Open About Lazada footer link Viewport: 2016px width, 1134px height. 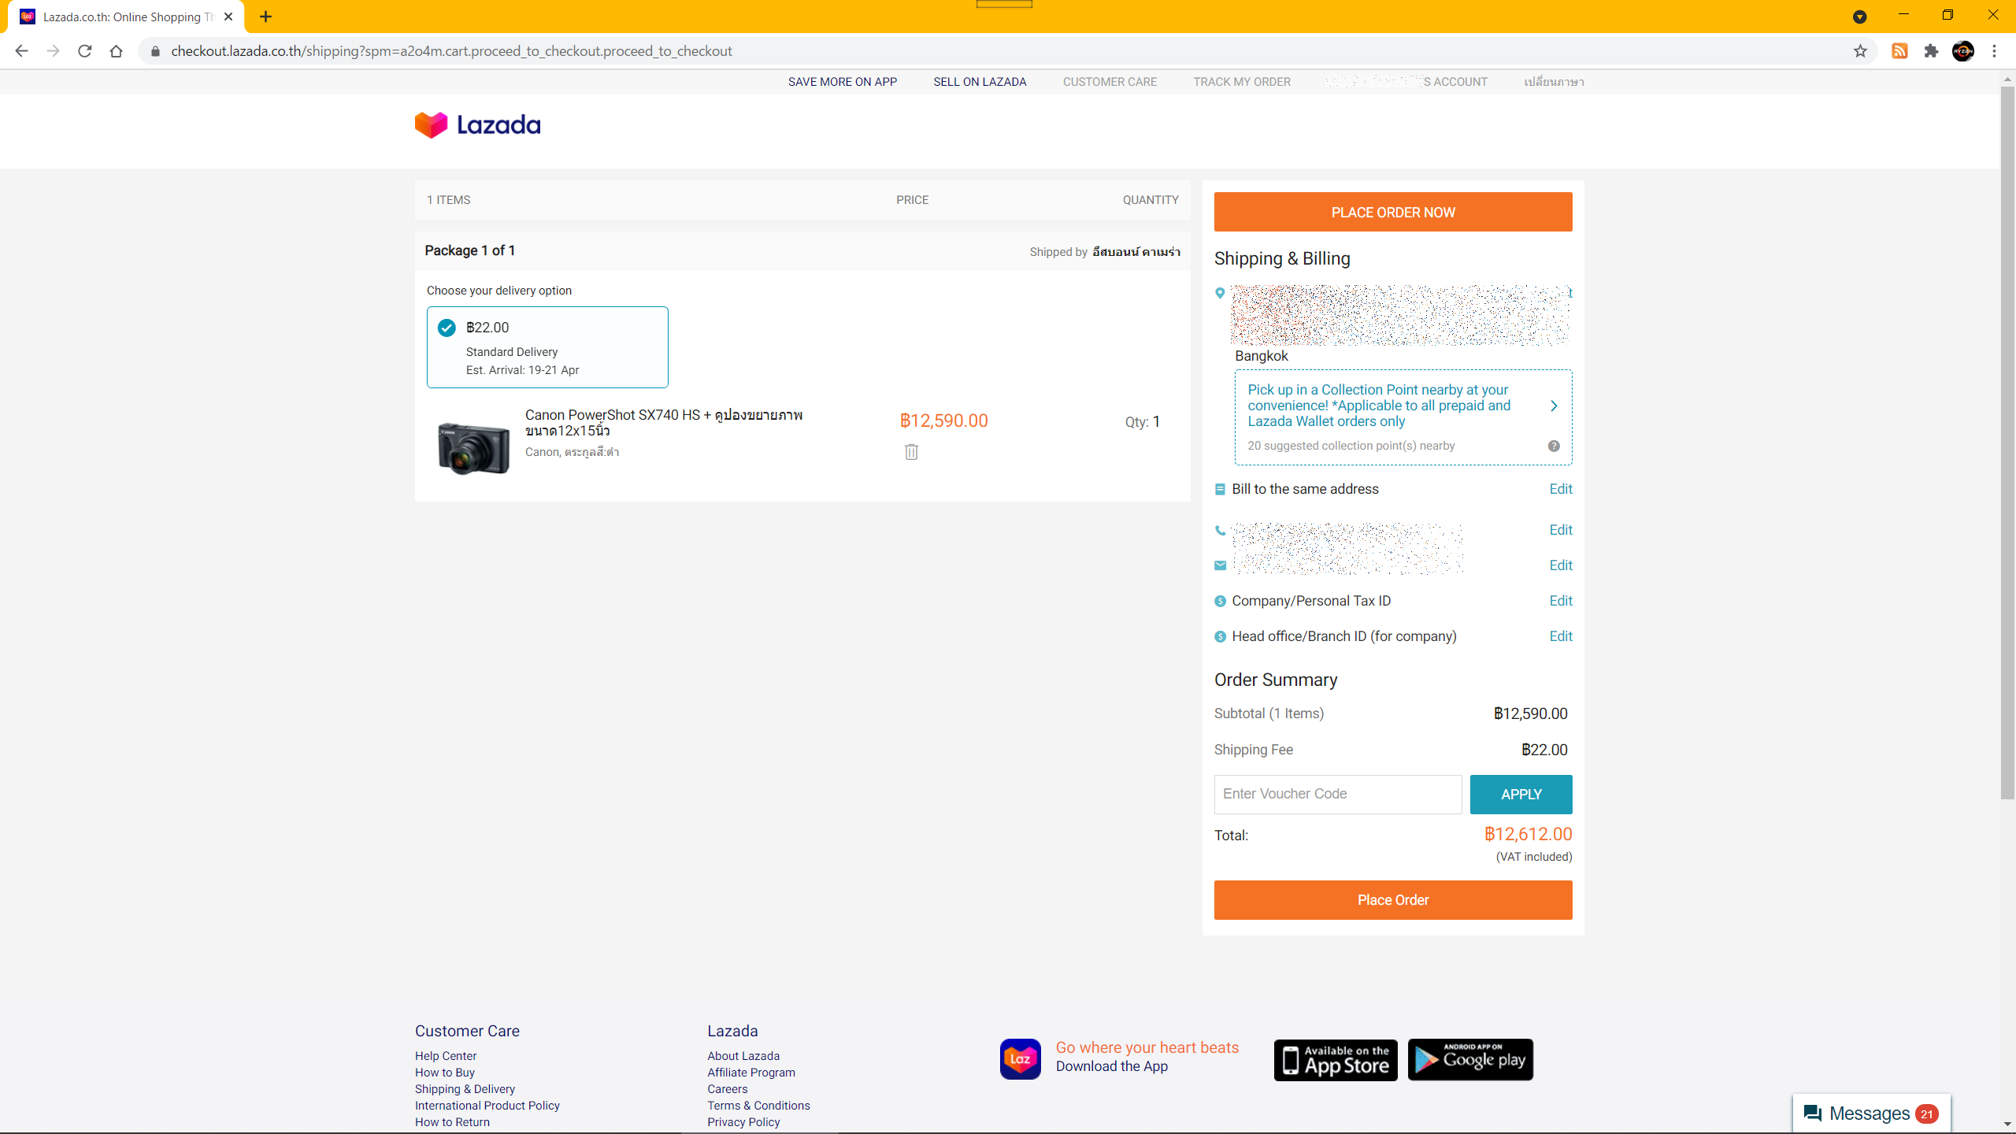tap(743, 1056)
